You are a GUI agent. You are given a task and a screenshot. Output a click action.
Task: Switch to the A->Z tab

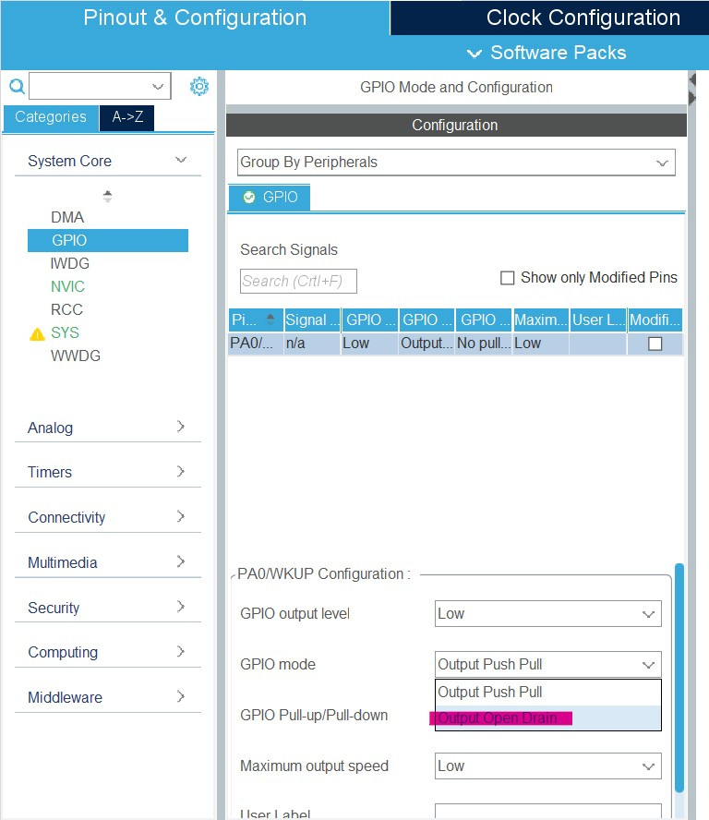pyautogui.click(x=127, y=117)
